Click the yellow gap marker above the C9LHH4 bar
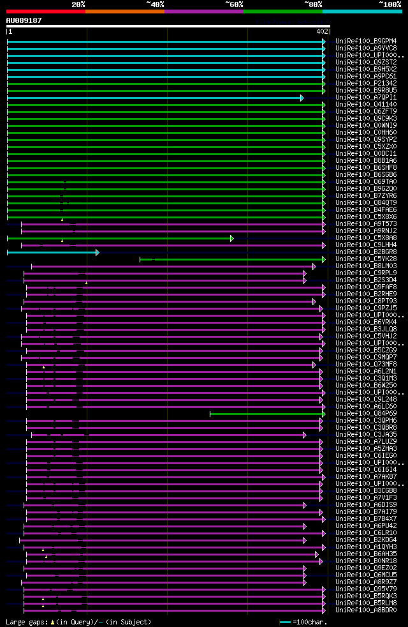The image size is (408, 627). (62, 241)
